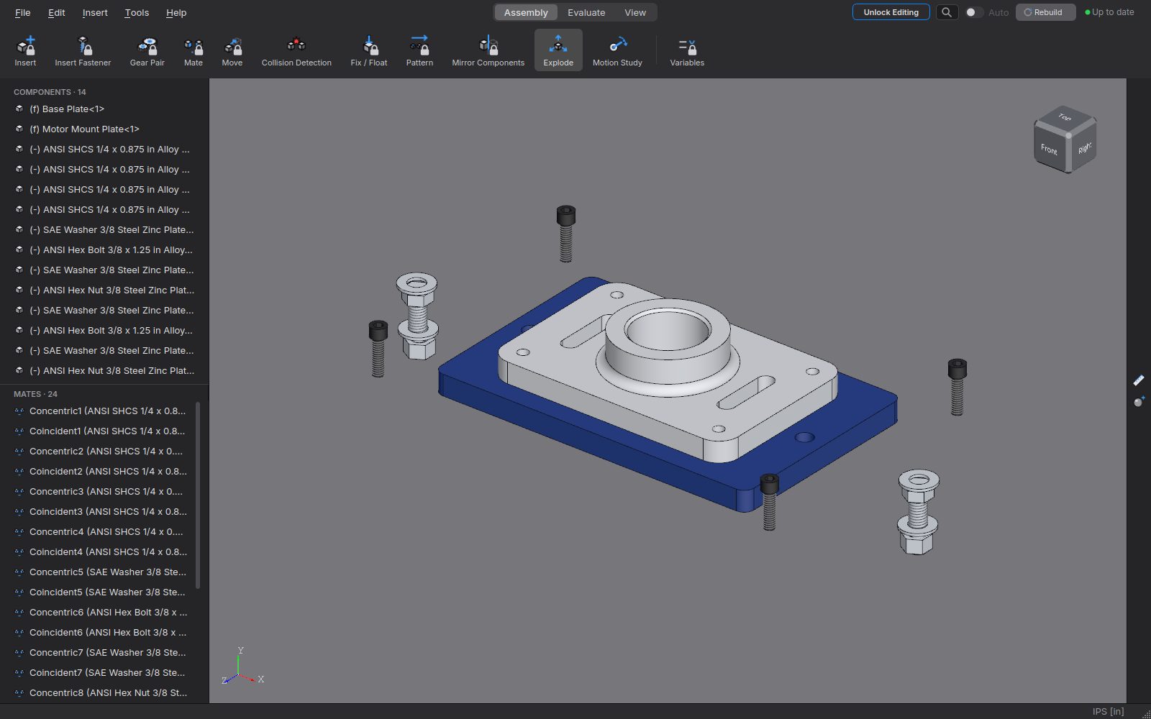1151x719 pixels.
Task: Choose the Move tool
Action: (232, 51)
